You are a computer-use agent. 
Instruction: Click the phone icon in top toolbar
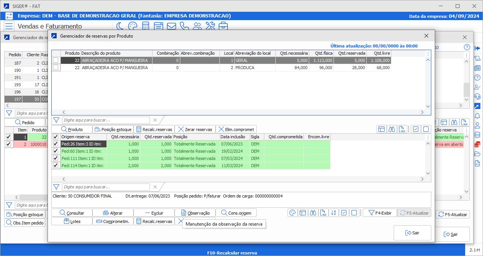184,26
